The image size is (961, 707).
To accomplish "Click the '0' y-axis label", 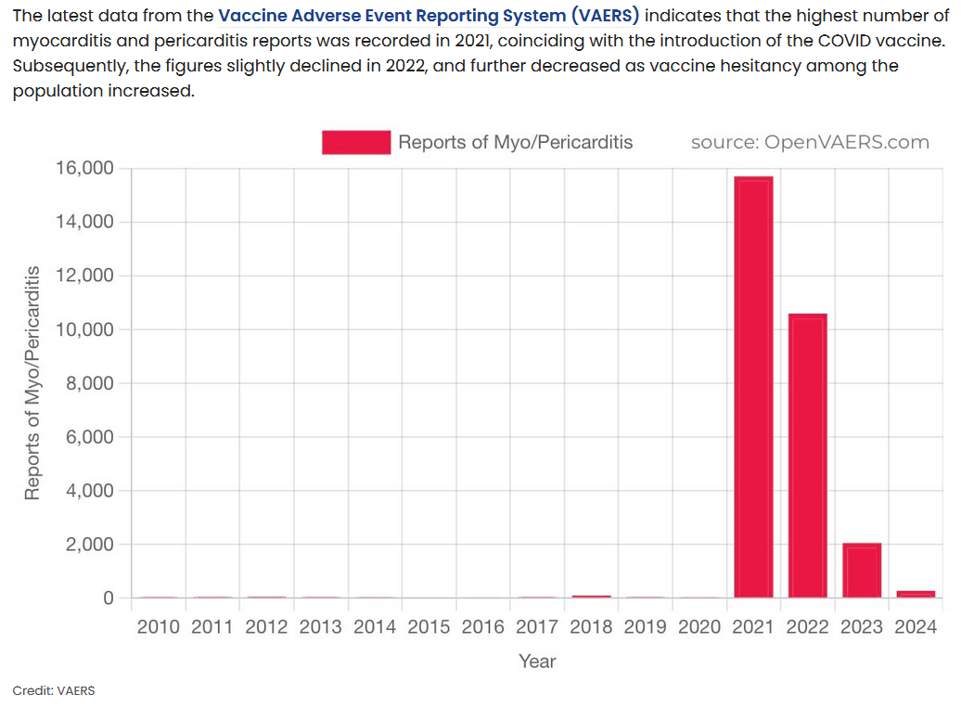I will tap(109, 598).
